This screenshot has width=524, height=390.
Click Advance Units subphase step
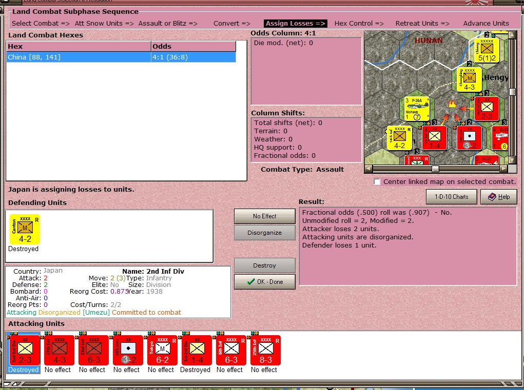(x=486, y=24)
